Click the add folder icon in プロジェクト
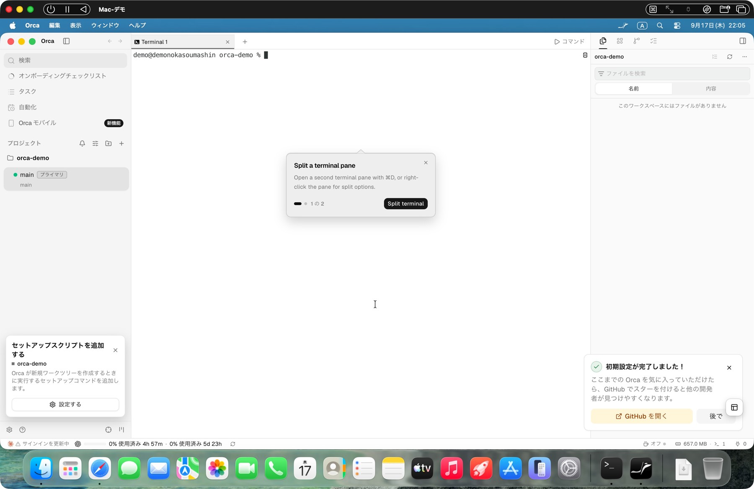This screenshot has width=754, height=489. [108, 143]
